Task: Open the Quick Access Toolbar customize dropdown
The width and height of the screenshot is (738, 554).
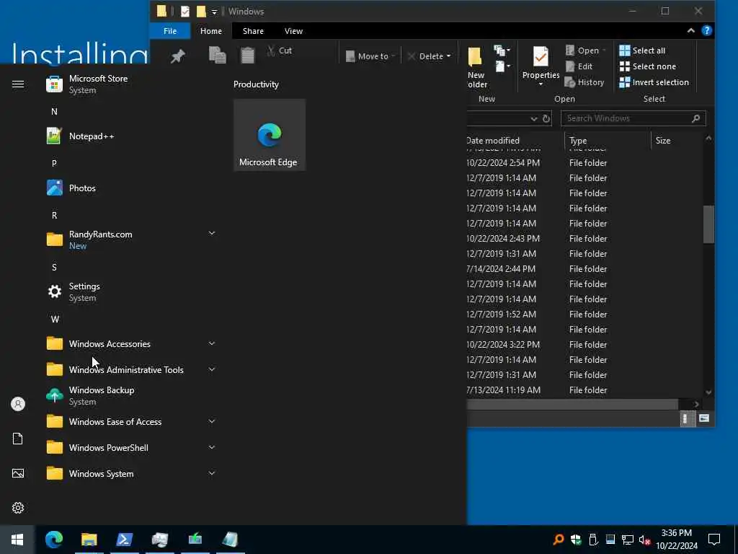Action: pyautogui.click(x=214, y=12)
